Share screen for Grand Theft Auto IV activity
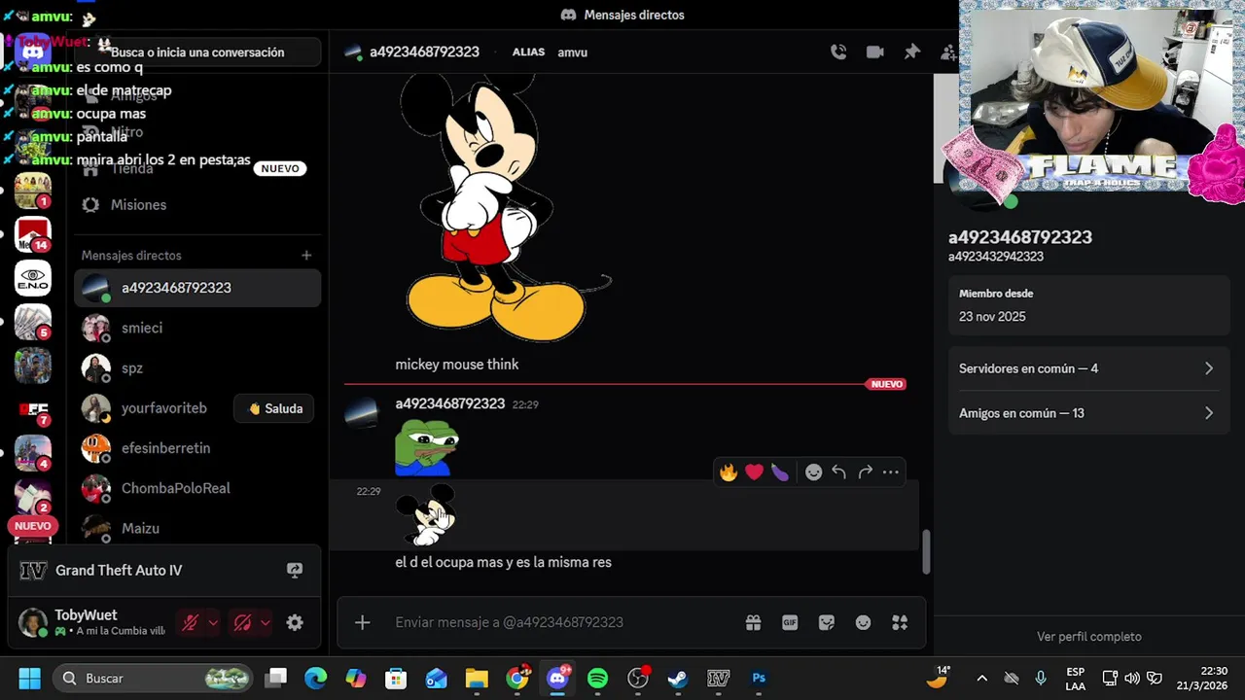1245x700 pixels. pos(295,571)
